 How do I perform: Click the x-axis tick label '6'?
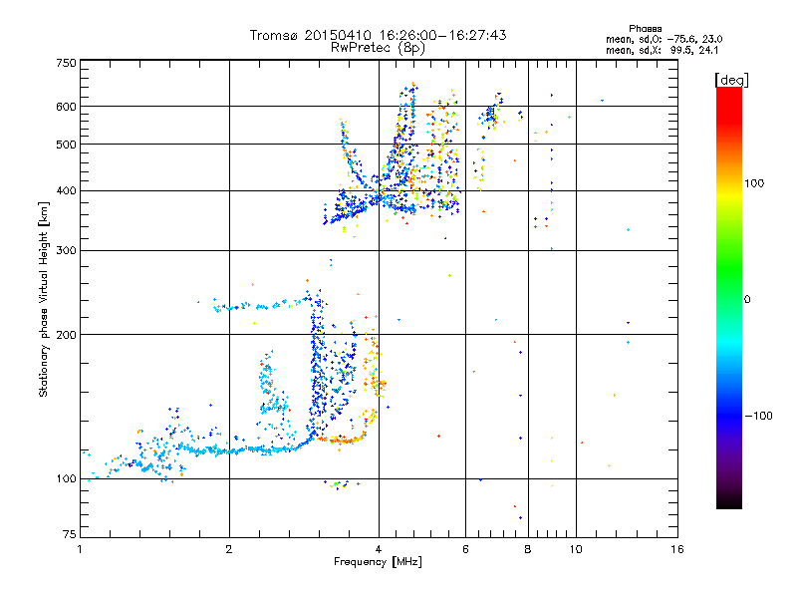pos(465,549)
